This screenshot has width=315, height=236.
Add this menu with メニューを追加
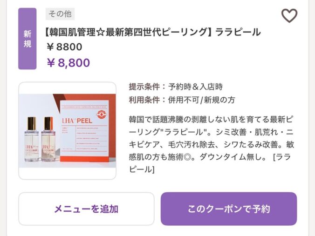[x=86, y=209]
